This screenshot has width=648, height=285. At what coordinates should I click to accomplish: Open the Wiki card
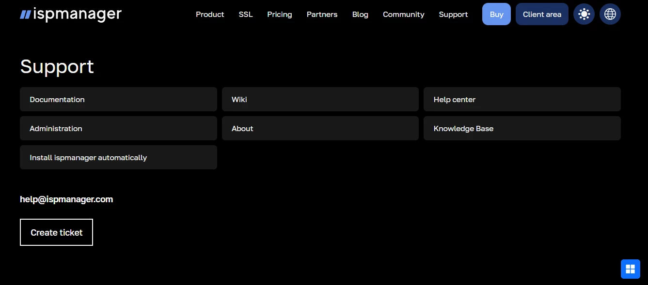pyautogui.click(x=320, y=99)
